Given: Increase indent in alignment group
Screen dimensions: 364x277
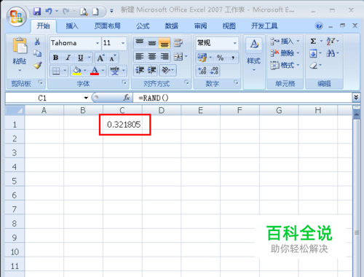Looking at the screenshot, I should pyautogui.click(x=152, y=70).
